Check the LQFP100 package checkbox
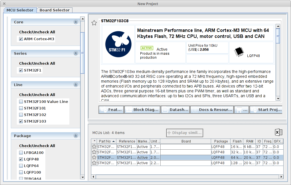The width and height of the screenshot is (291, 185). click(21, 172)
